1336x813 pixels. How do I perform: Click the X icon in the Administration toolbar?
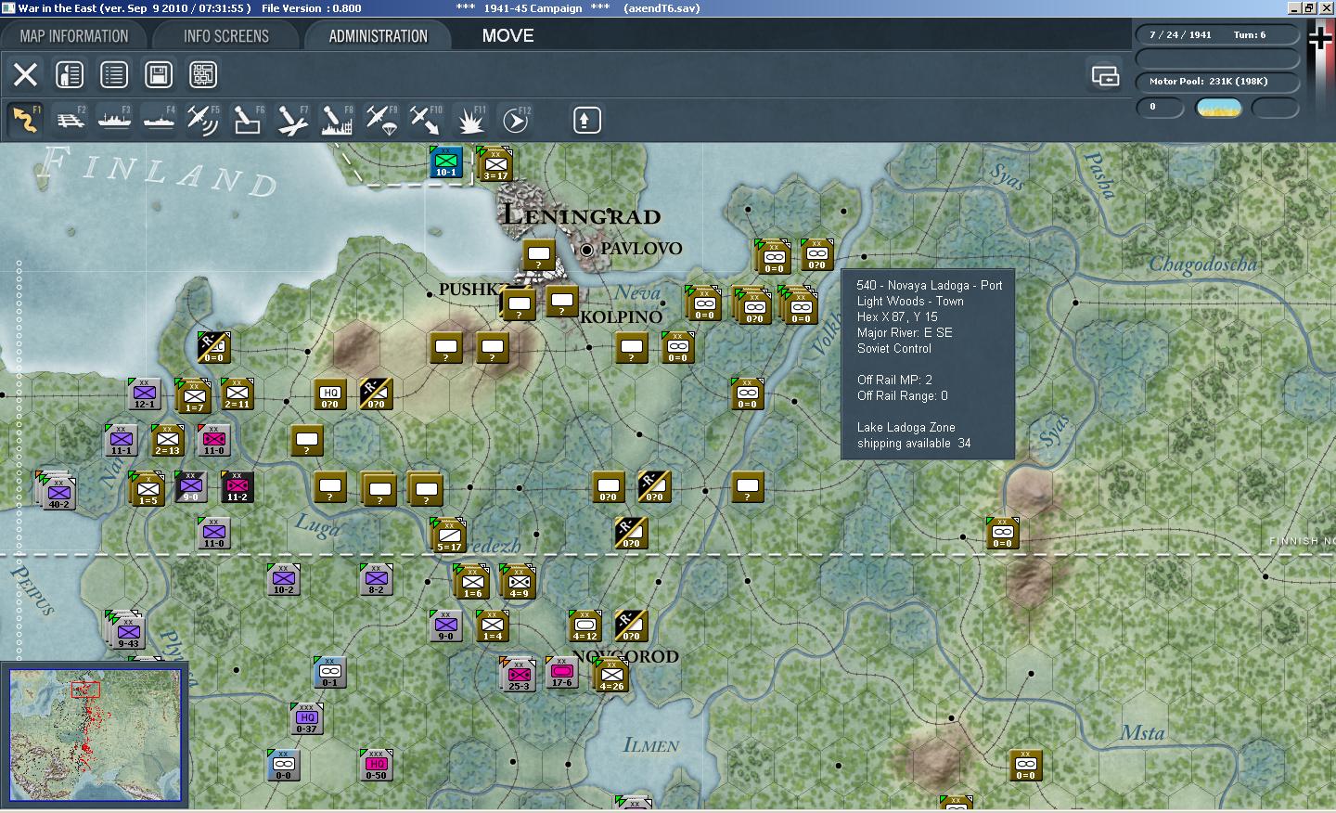(25, 74)
